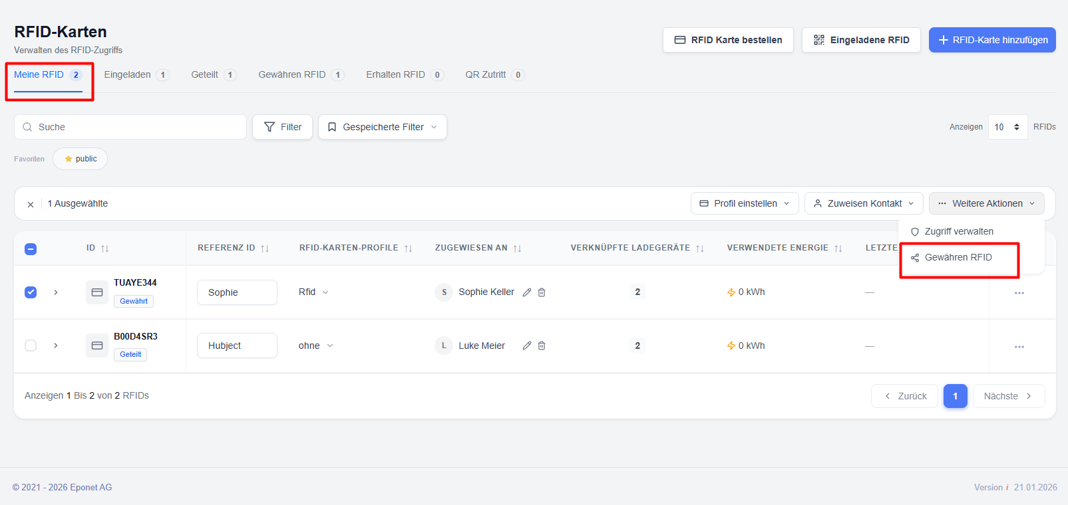Open Eingeladene RFID via QR button
Image resolution: width=1068 pixels, height=505 pixels.
861,40
